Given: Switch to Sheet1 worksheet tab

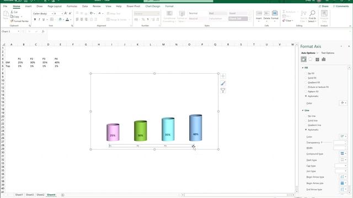Looking at the screenshot, I should pyautogui.click(x=19, y=195).
